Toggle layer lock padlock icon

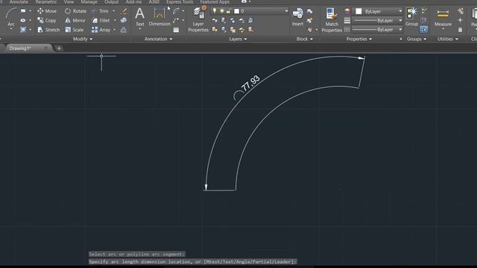tap(228, 11)
